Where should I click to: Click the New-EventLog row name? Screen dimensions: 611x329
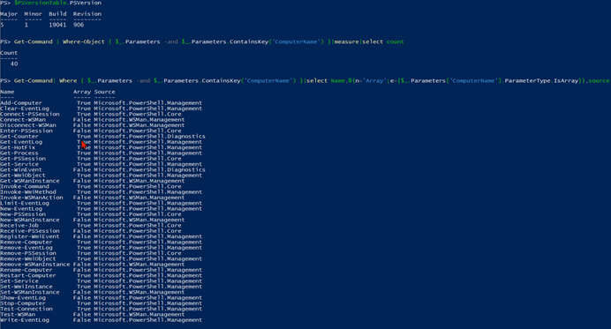(21, 209)
